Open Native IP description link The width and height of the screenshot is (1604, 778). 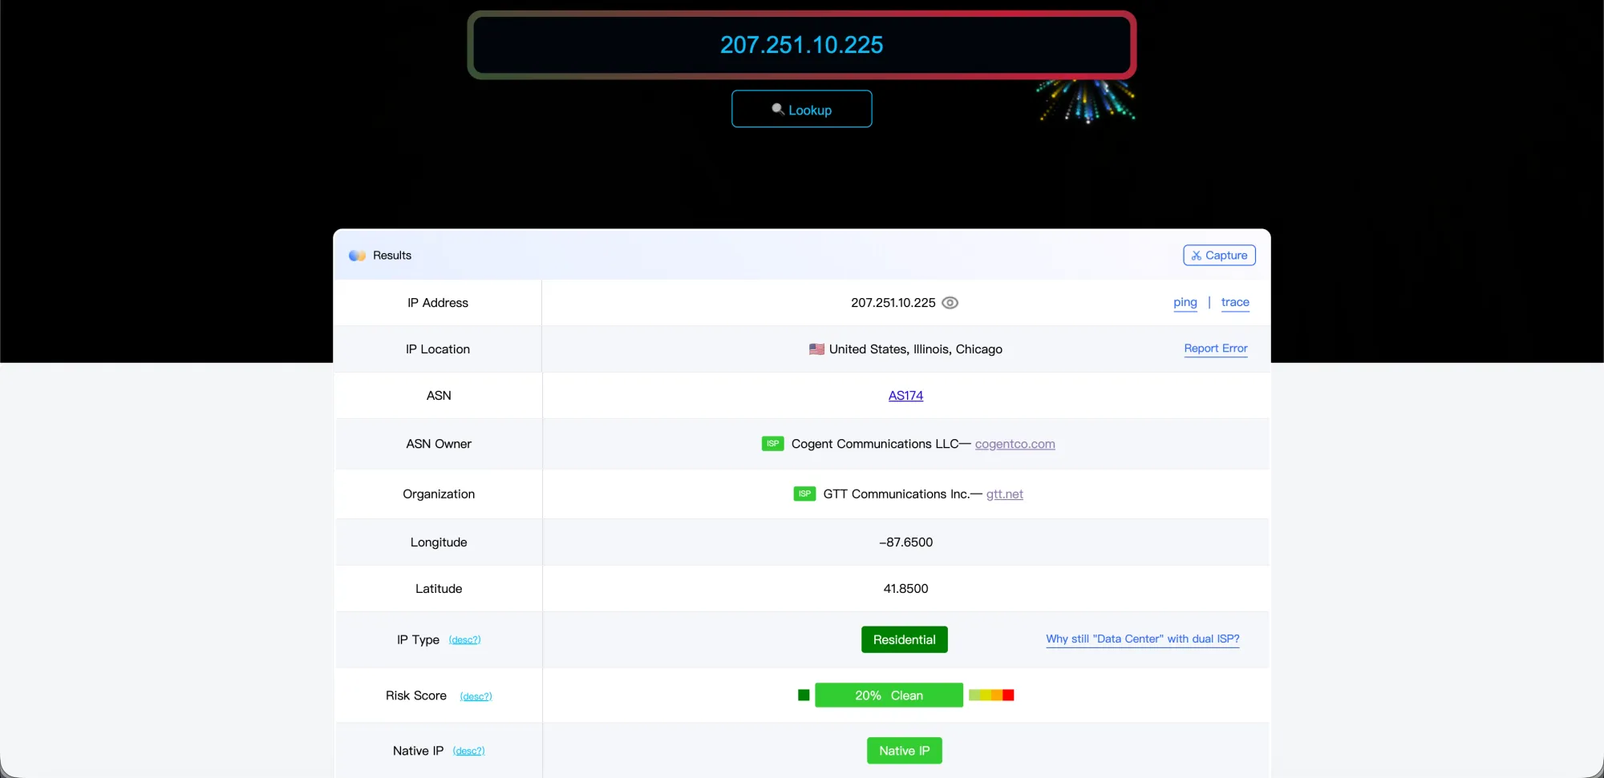pyautogui.click(x=468, y=752)
